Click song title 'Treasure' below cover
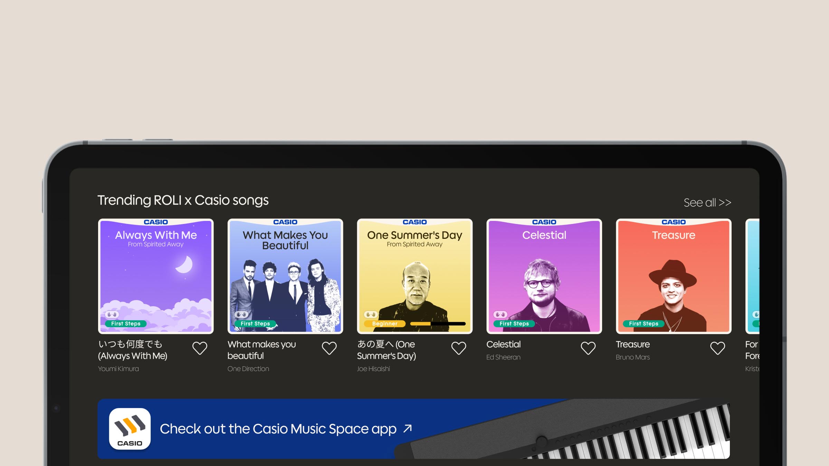The width and height of the screenshot is (829, 466). point(633,344)
